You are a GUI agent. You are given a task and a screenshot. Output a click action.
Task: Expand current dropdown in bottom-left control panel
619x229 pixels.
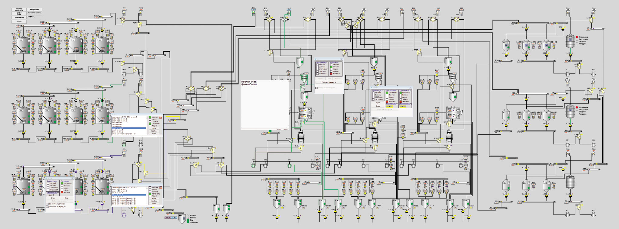(x=53, y=193)
